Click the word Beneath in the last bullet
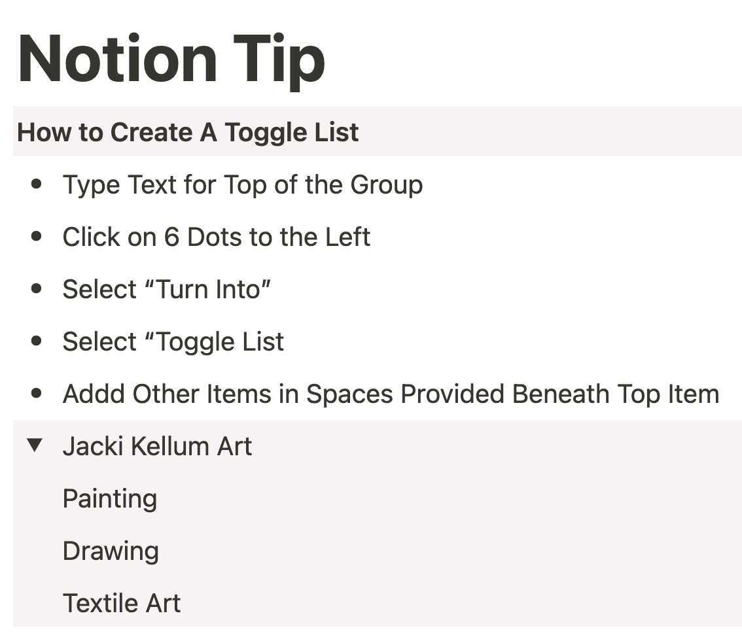The image size is (742, 641). pos(561,394)
